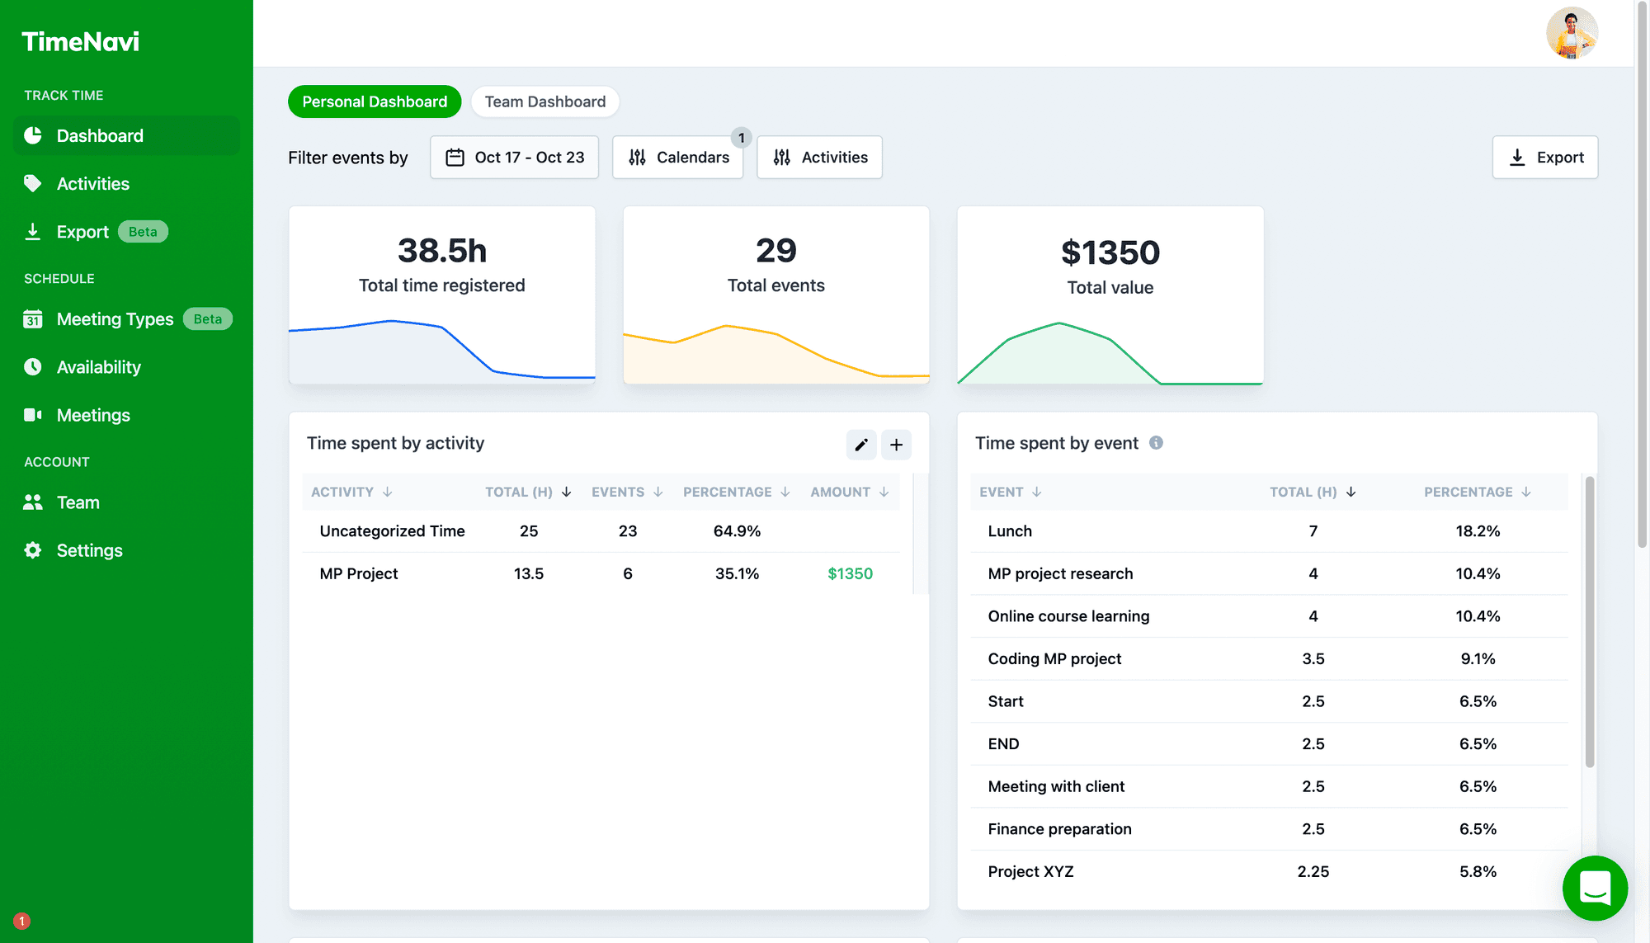The width and height of the screenshot is (1650, 943).
Task: Sort the activity table by Amount
Action: (x=850, y=492)
